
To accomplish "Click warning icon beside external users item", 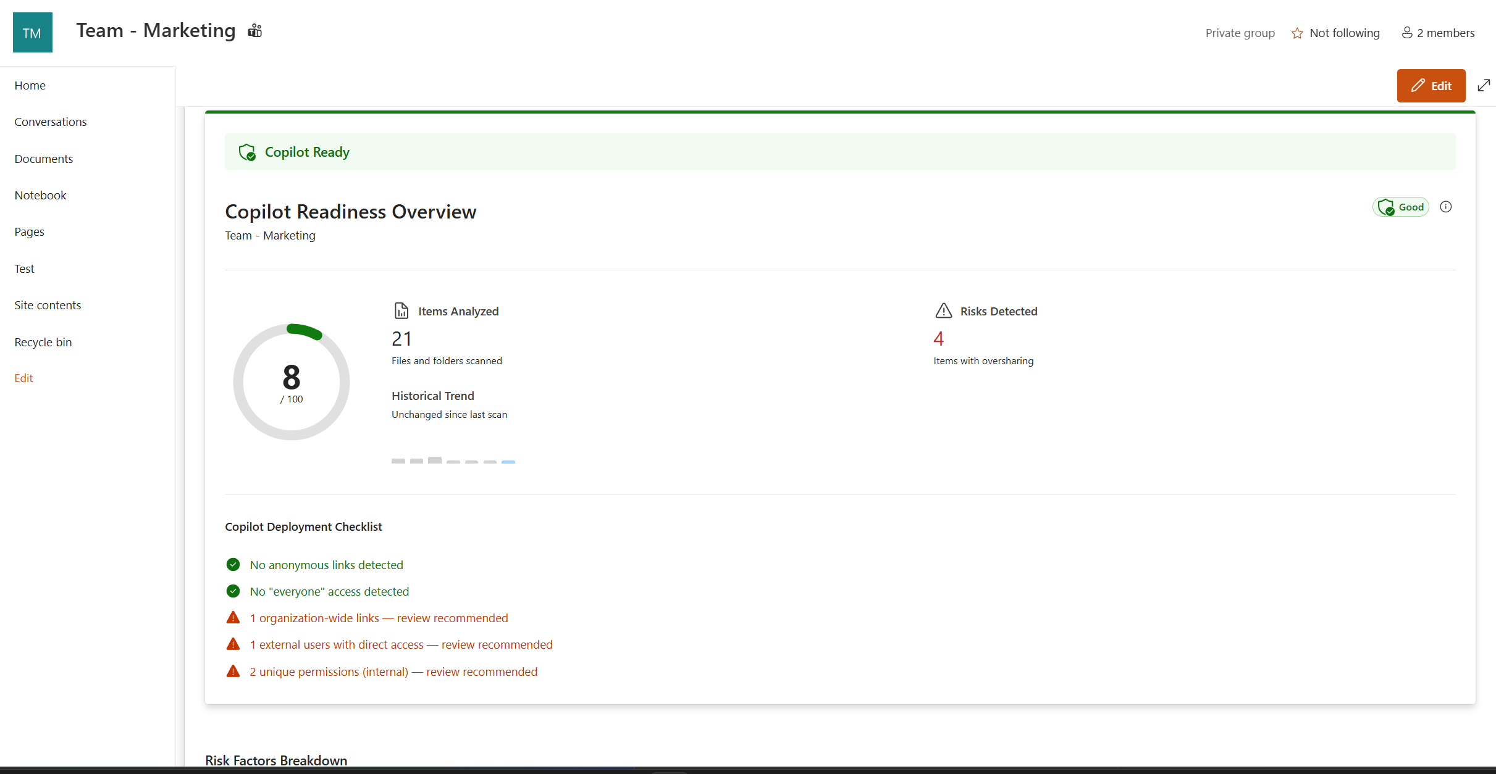I will coord(233,644).
